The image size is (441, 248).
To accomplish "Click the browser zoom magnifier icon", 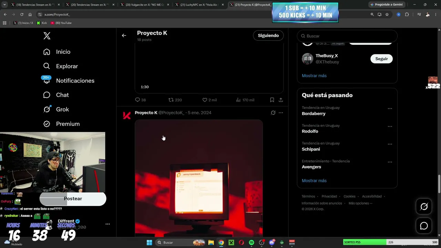I will tap(372, 14).
